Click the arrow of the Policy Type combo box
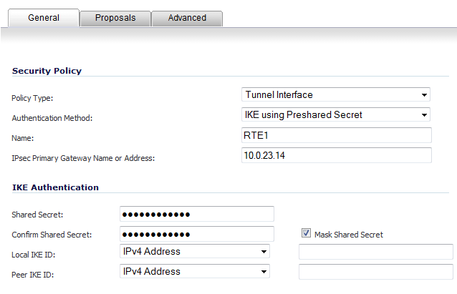 pos(424,95)
